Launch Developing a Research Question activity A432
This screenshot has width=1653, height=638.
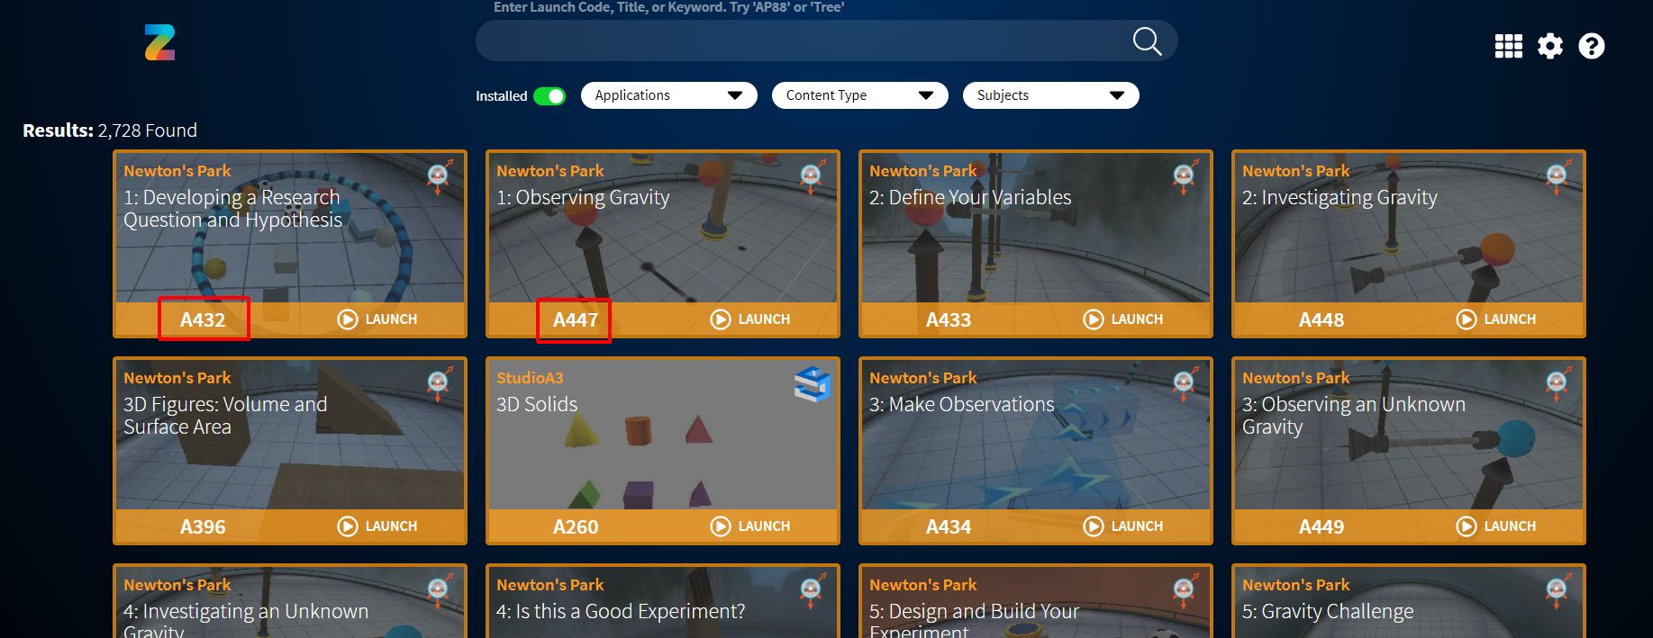pyautogui.click(x=377, y=319)
